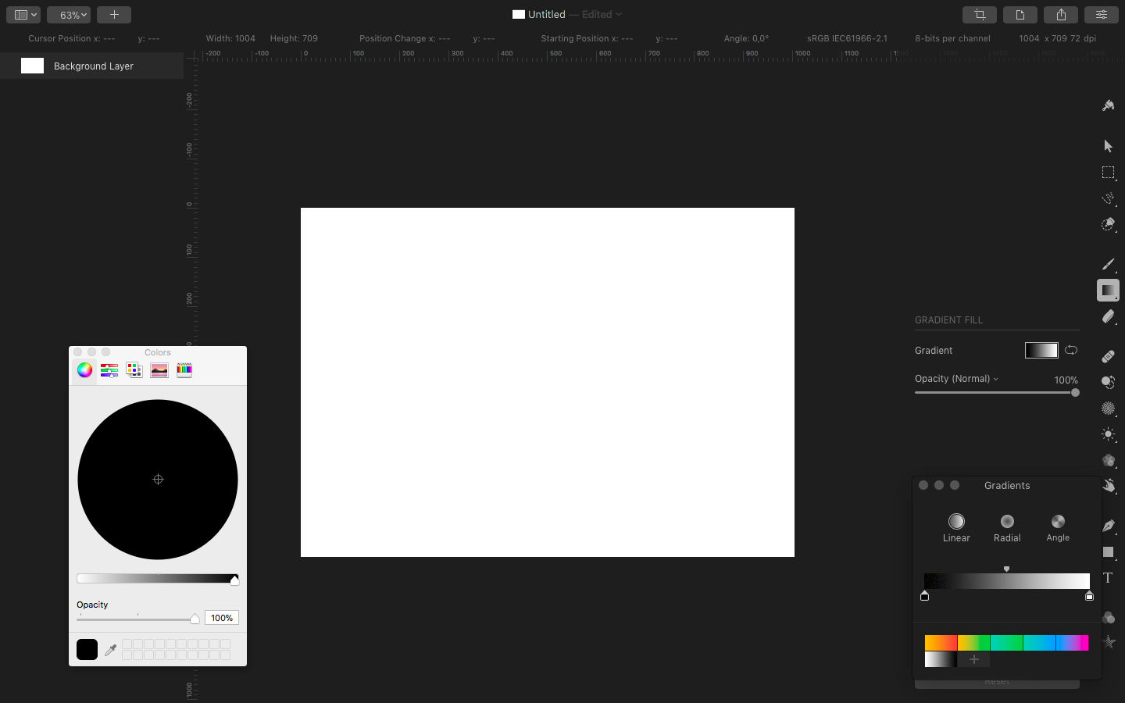Viewport: 1125px width, 703px height.
Task: Click the Crop button in the toolbar
Action: 980,15
